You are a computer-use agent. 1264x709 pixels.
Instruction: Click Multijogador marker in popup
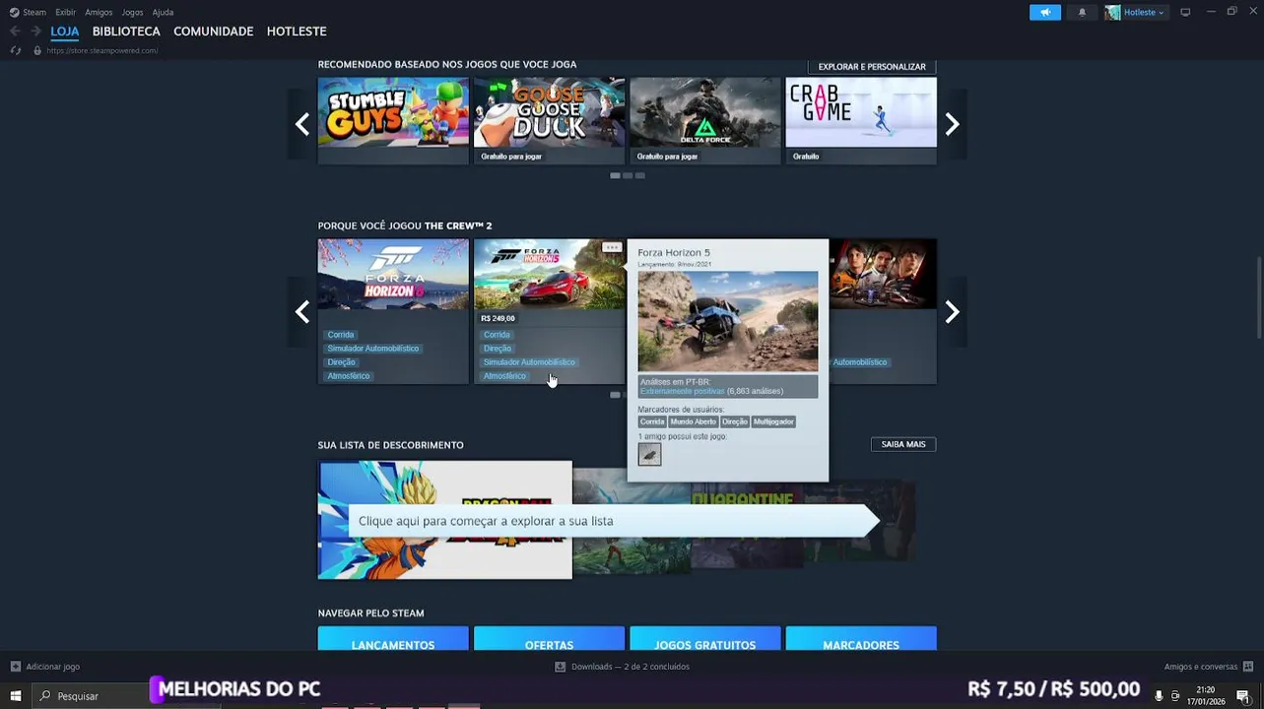pyautogui.click(x=773, y=421)
